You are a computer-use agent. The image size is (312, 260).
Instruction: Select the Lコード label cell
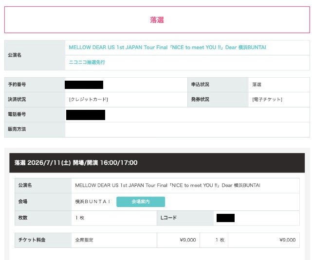(185, 218)
